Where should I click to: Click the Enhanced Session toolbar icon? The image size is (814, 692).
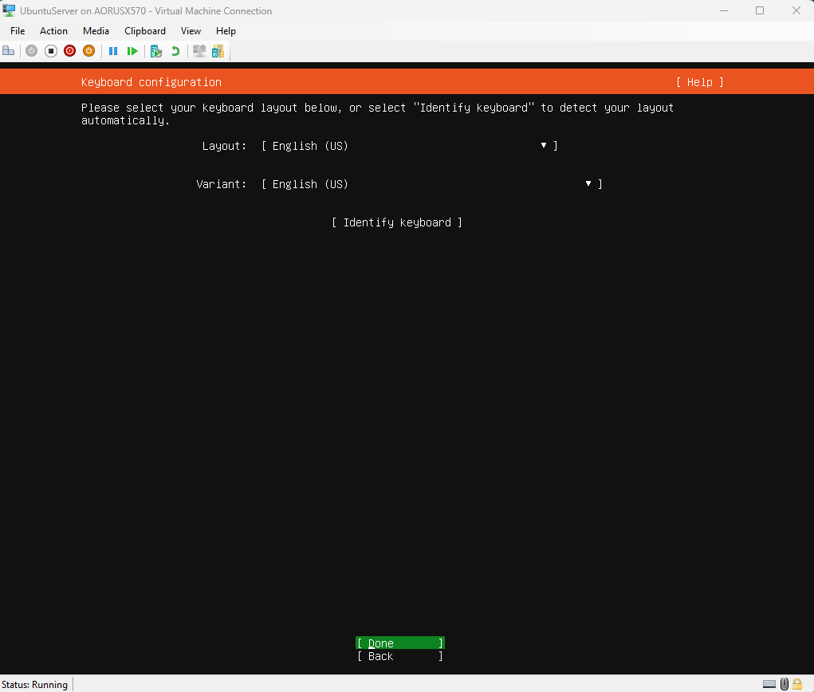pyautogui.click(x=199, y=51)
